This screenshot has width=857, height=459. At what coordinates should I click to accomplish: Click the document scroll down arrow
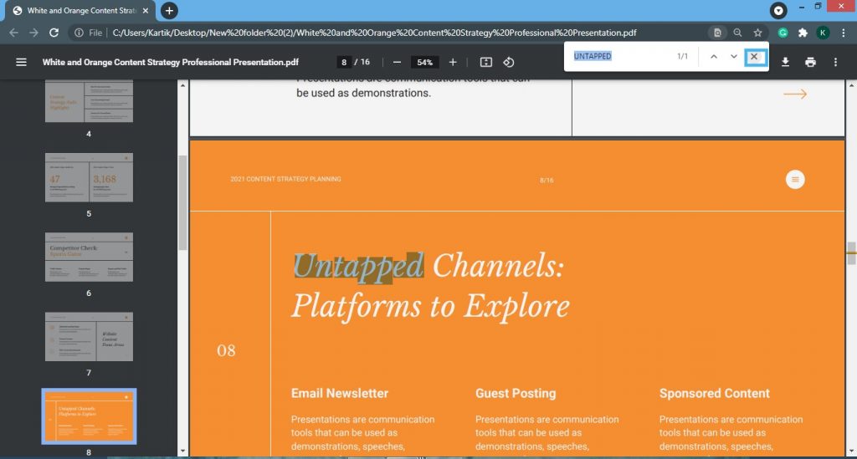tap(851, 451)
